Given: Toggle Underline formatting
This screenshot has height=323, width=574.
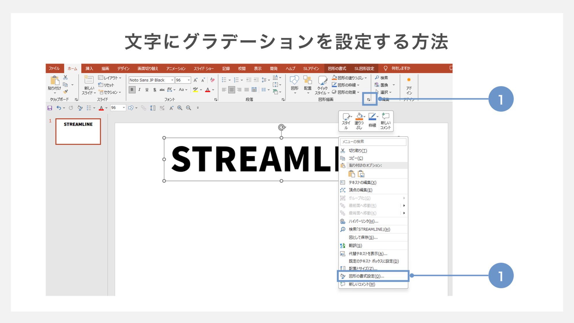Looking at the screenshot, I should coord(147,90).
